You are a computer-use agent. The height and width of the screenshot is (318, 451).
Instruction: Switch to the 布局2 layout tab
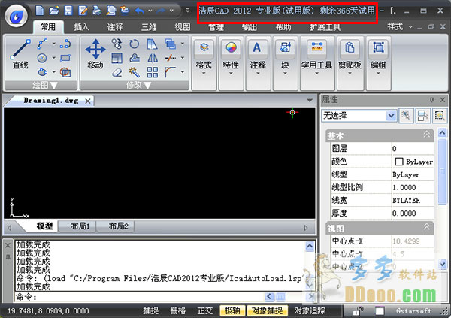point(118,226)
